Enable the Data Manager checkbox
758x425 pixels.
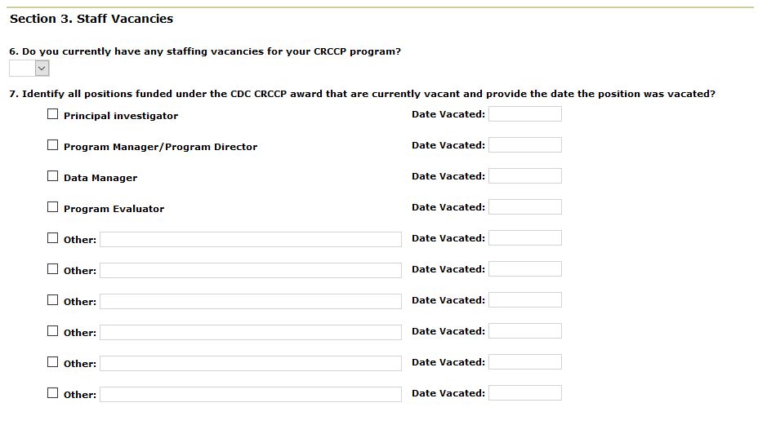click(53, 176)
